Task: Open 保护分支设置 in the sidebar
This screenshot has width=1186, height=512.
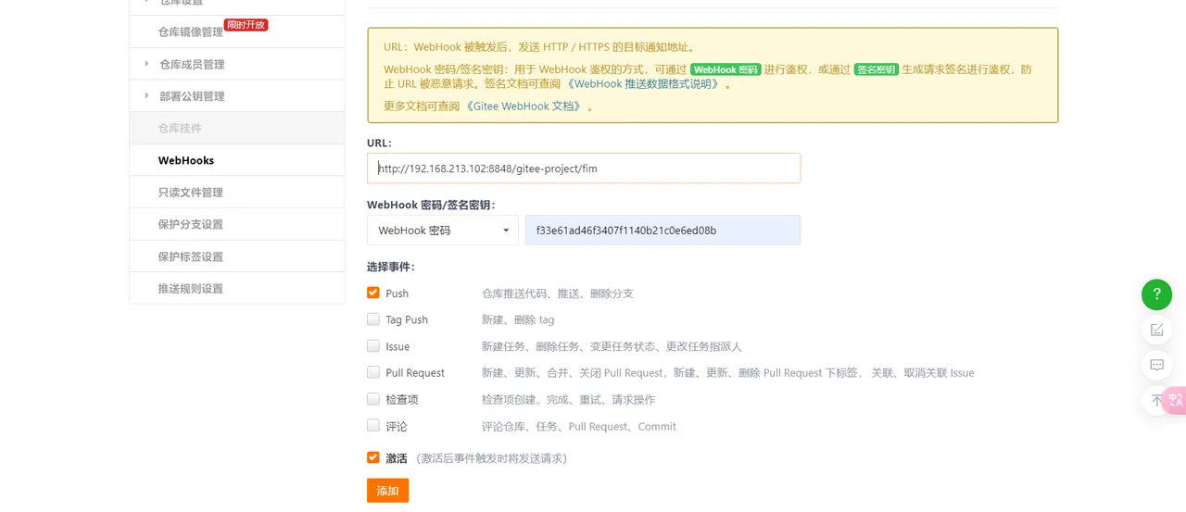Action: coord(191,224)
